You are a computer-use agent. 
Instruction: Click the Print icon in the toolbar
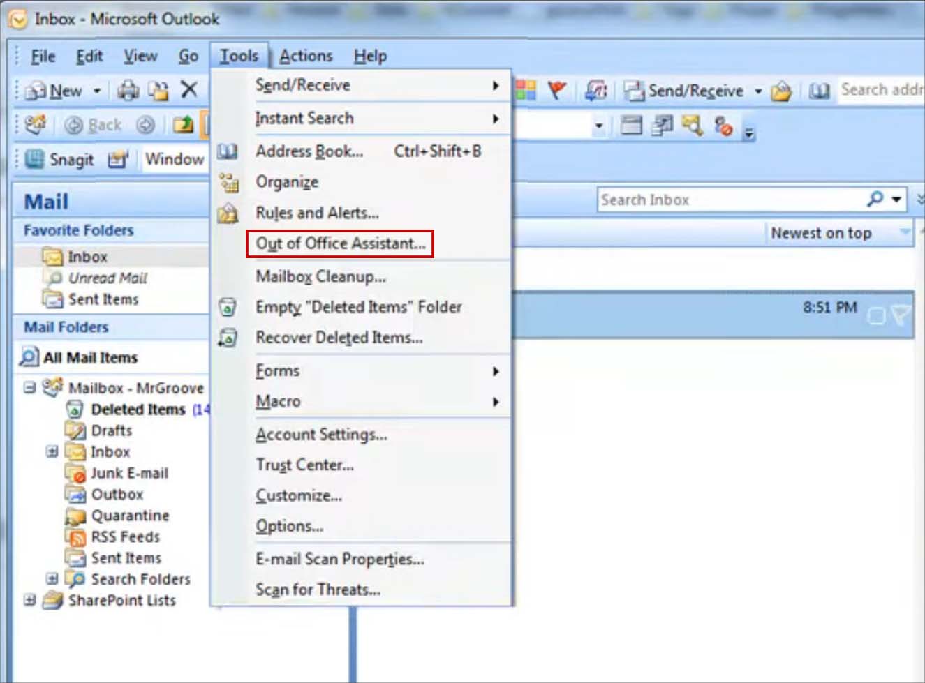tap(128, 90)
